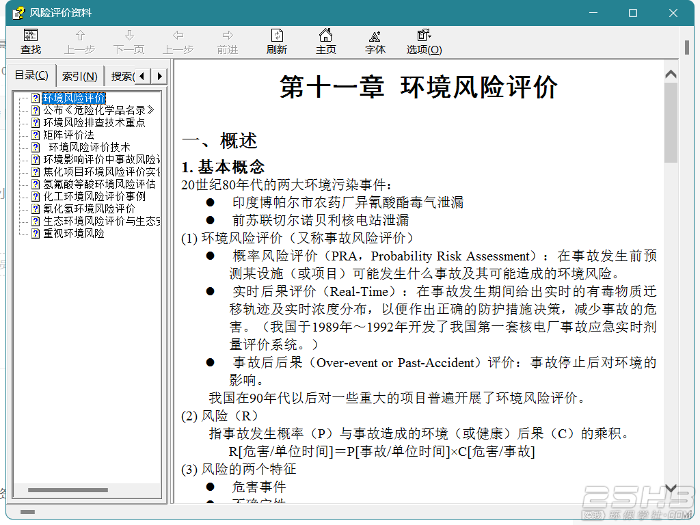This screenshot has height=525, width=700.
Task: Go to 主页 home icon
Action: pos(326,36)
